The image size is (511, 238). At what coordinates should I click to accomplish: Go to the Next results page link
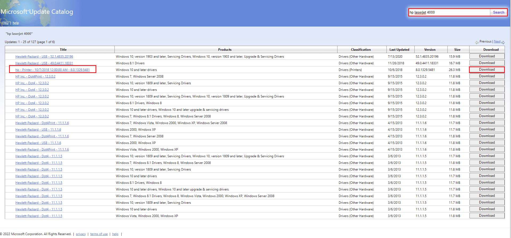(497, 42)
